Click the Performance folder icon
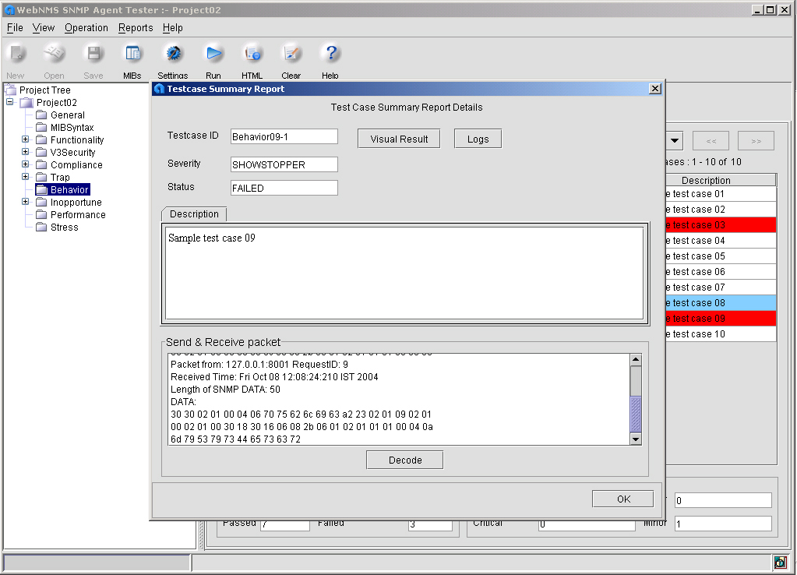The height and width of the screenshot is (575, 797). tap(41, 214)
